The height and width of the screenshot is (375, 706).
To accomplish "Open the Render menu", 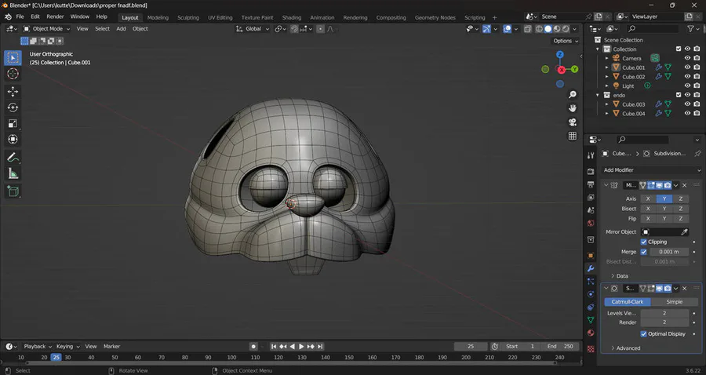I will [55, 16].
